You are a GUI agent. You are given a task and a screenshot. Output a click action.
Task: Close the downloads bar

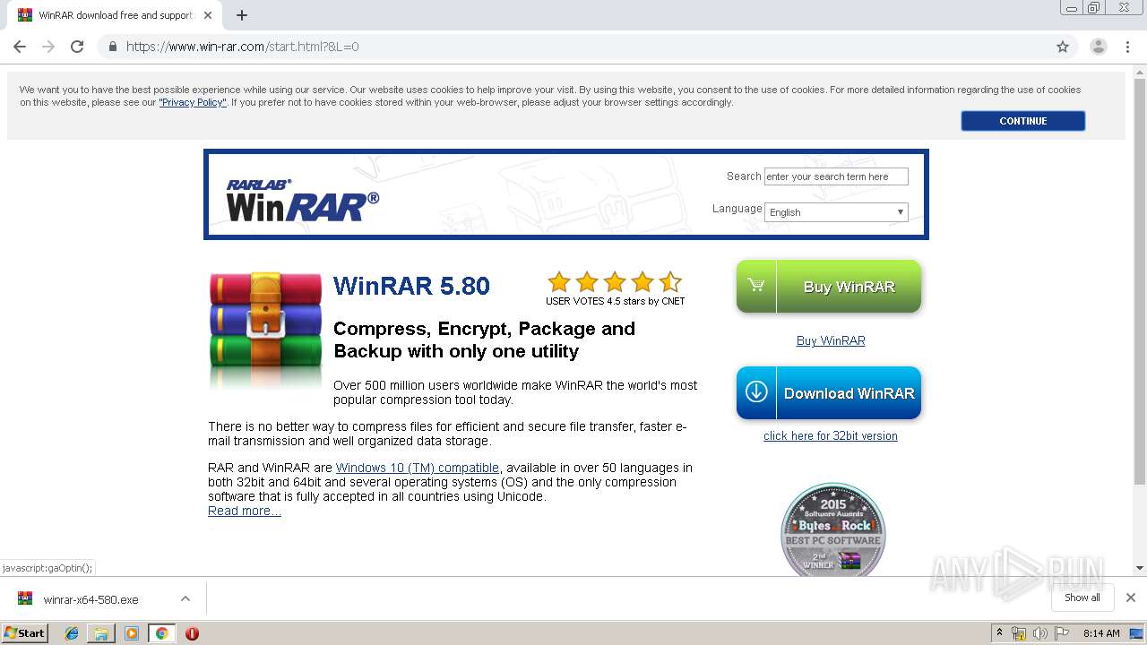coord(1131,598)
